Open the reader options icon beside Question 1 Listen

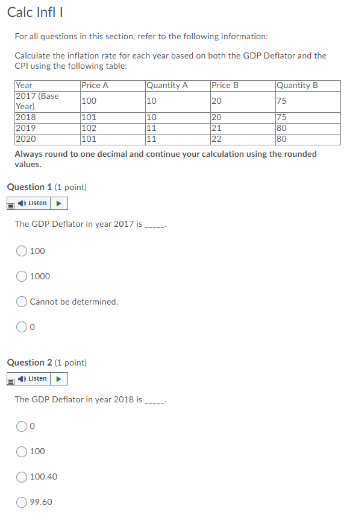coord(10,205)
